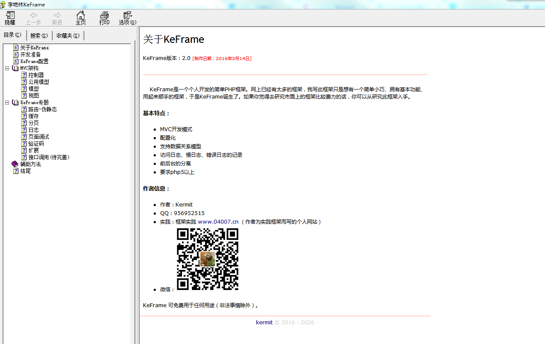The image size is (545, 344).
Task: Click the question icon beside 路由-伪静态
Action: 24,109
